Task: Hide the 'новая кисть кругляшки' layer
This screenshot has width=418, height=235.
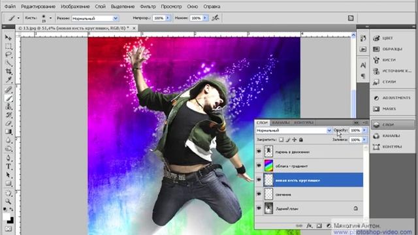Action: point(259,180)
